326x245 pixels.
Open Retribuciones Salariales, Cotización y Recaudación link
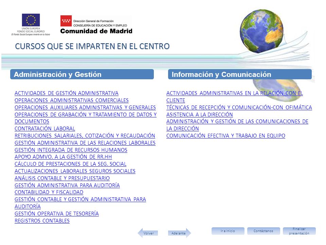[85, 136]
